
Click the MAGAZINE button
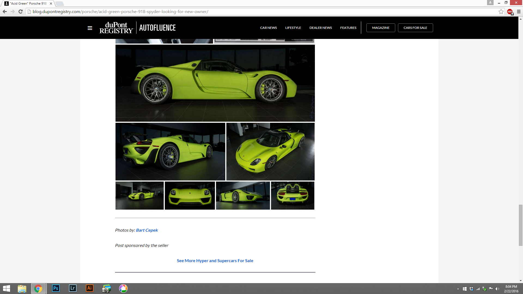(381, 28)
